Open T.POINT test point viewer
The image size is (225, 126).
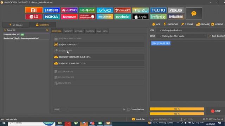pyautogui.click(x=187, y=24)
